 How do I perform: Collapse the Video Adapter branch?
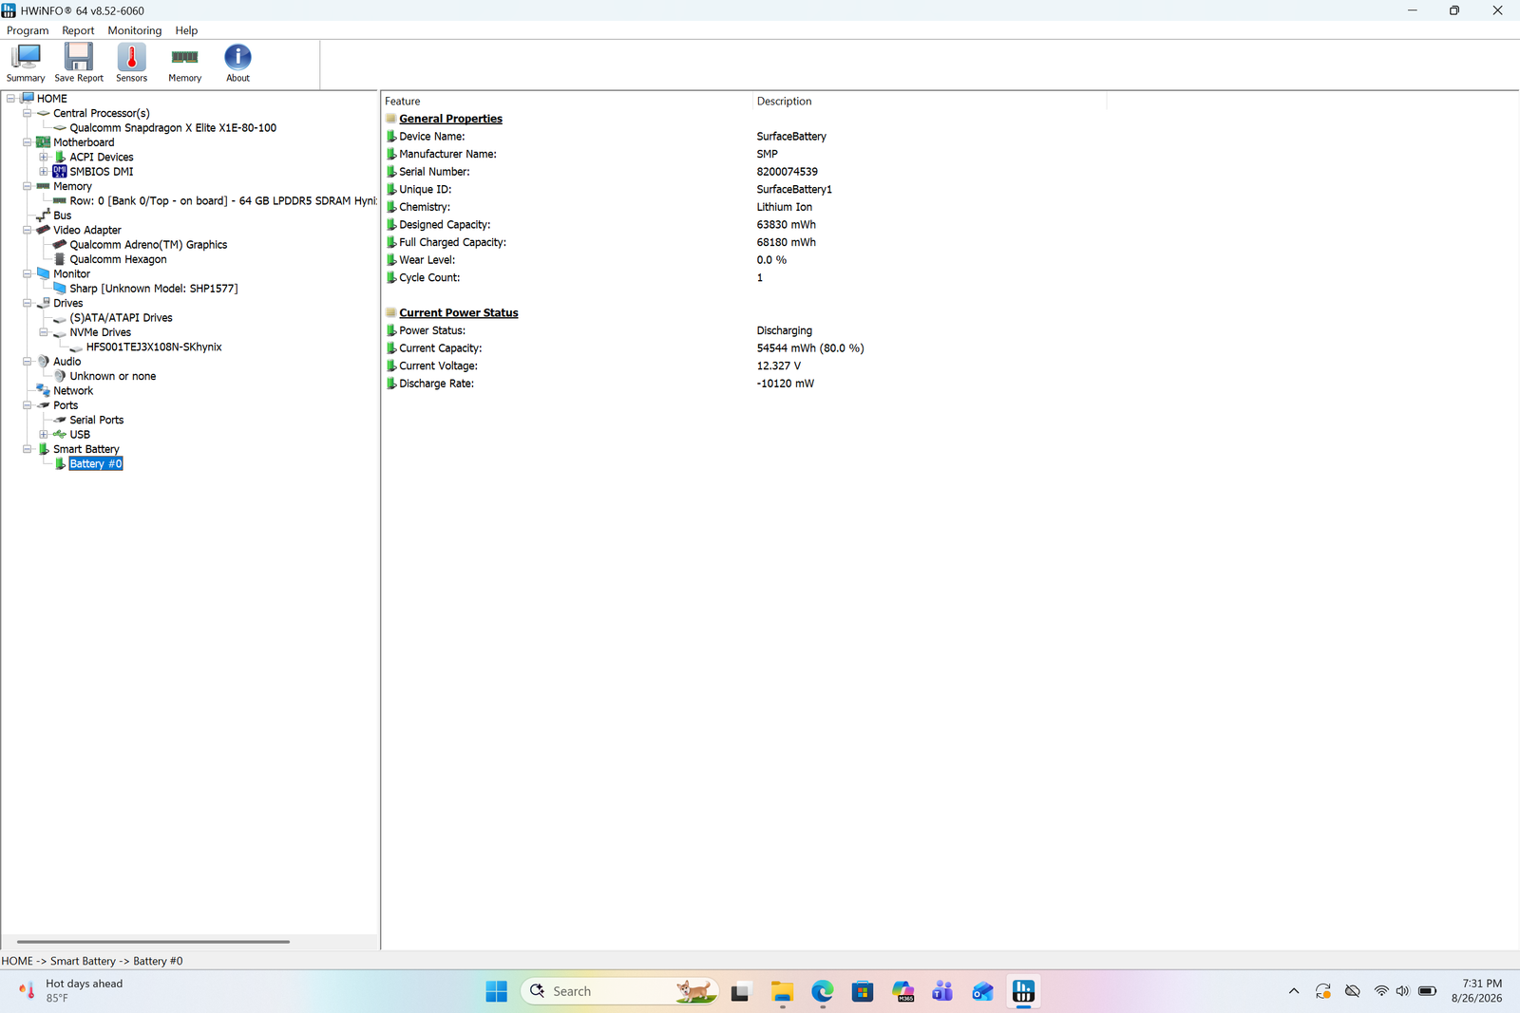pyautogui.click(x=28, y=230)
